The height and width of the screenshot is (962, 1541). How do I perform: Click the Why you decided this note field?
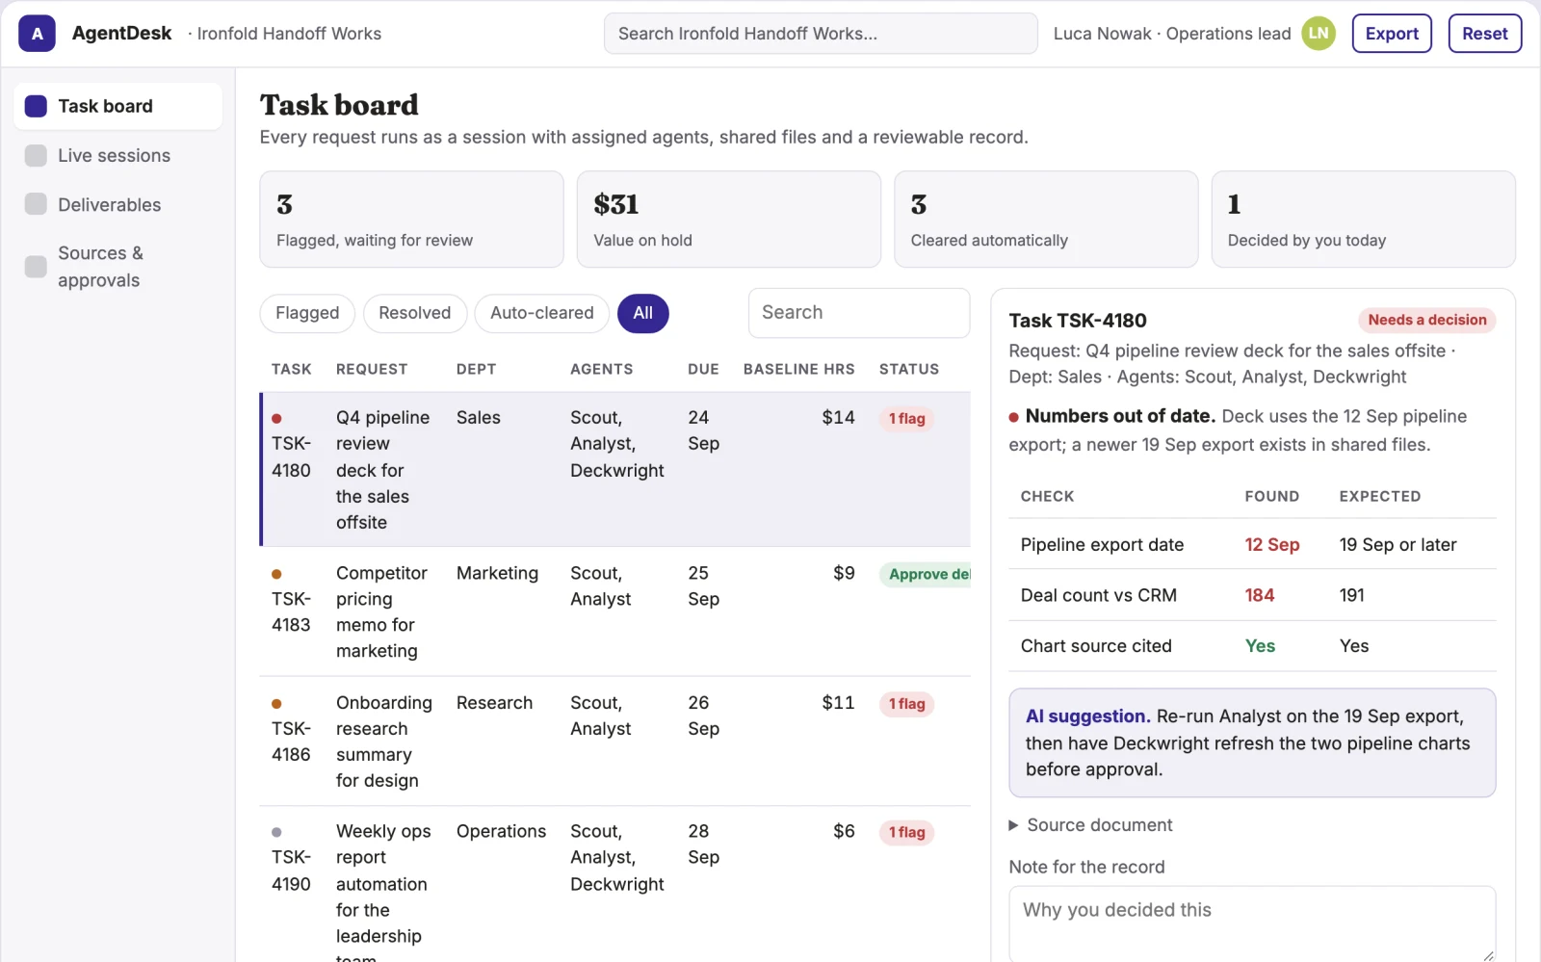1252,924
